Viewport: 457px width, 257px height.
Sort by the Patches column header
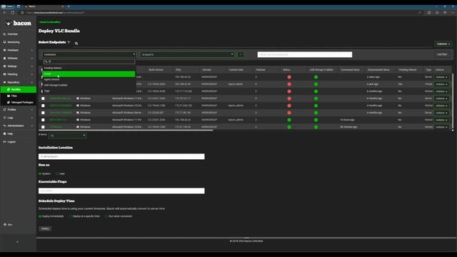tap(260, 70)
